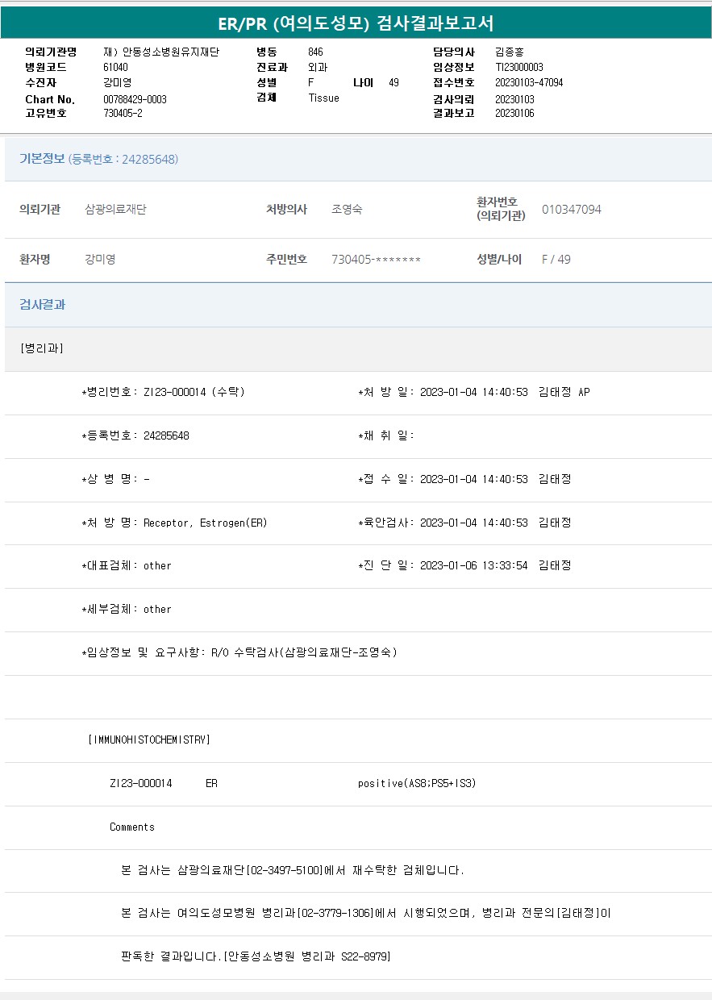Click the Comments label
712x1000 pixels.
pyautogui.click(x=132, y=827)
